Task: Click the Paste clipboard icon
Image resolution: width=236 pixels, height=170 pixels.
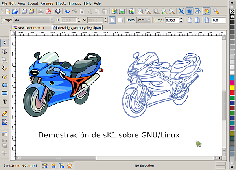Action: click(x=105, y=11)
